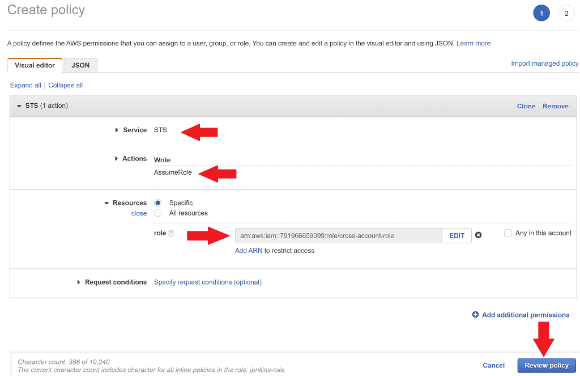The image size is (580, 376).
Task: Select step 1 indicator circle
Action: [541, 12]
